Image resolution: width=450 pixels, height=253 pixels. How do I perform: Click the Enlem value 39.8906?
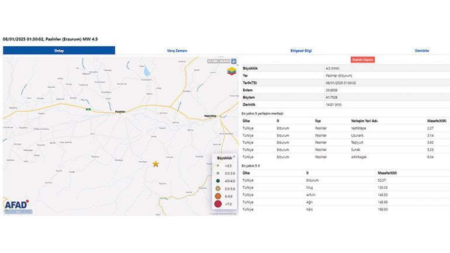[331, 90]
